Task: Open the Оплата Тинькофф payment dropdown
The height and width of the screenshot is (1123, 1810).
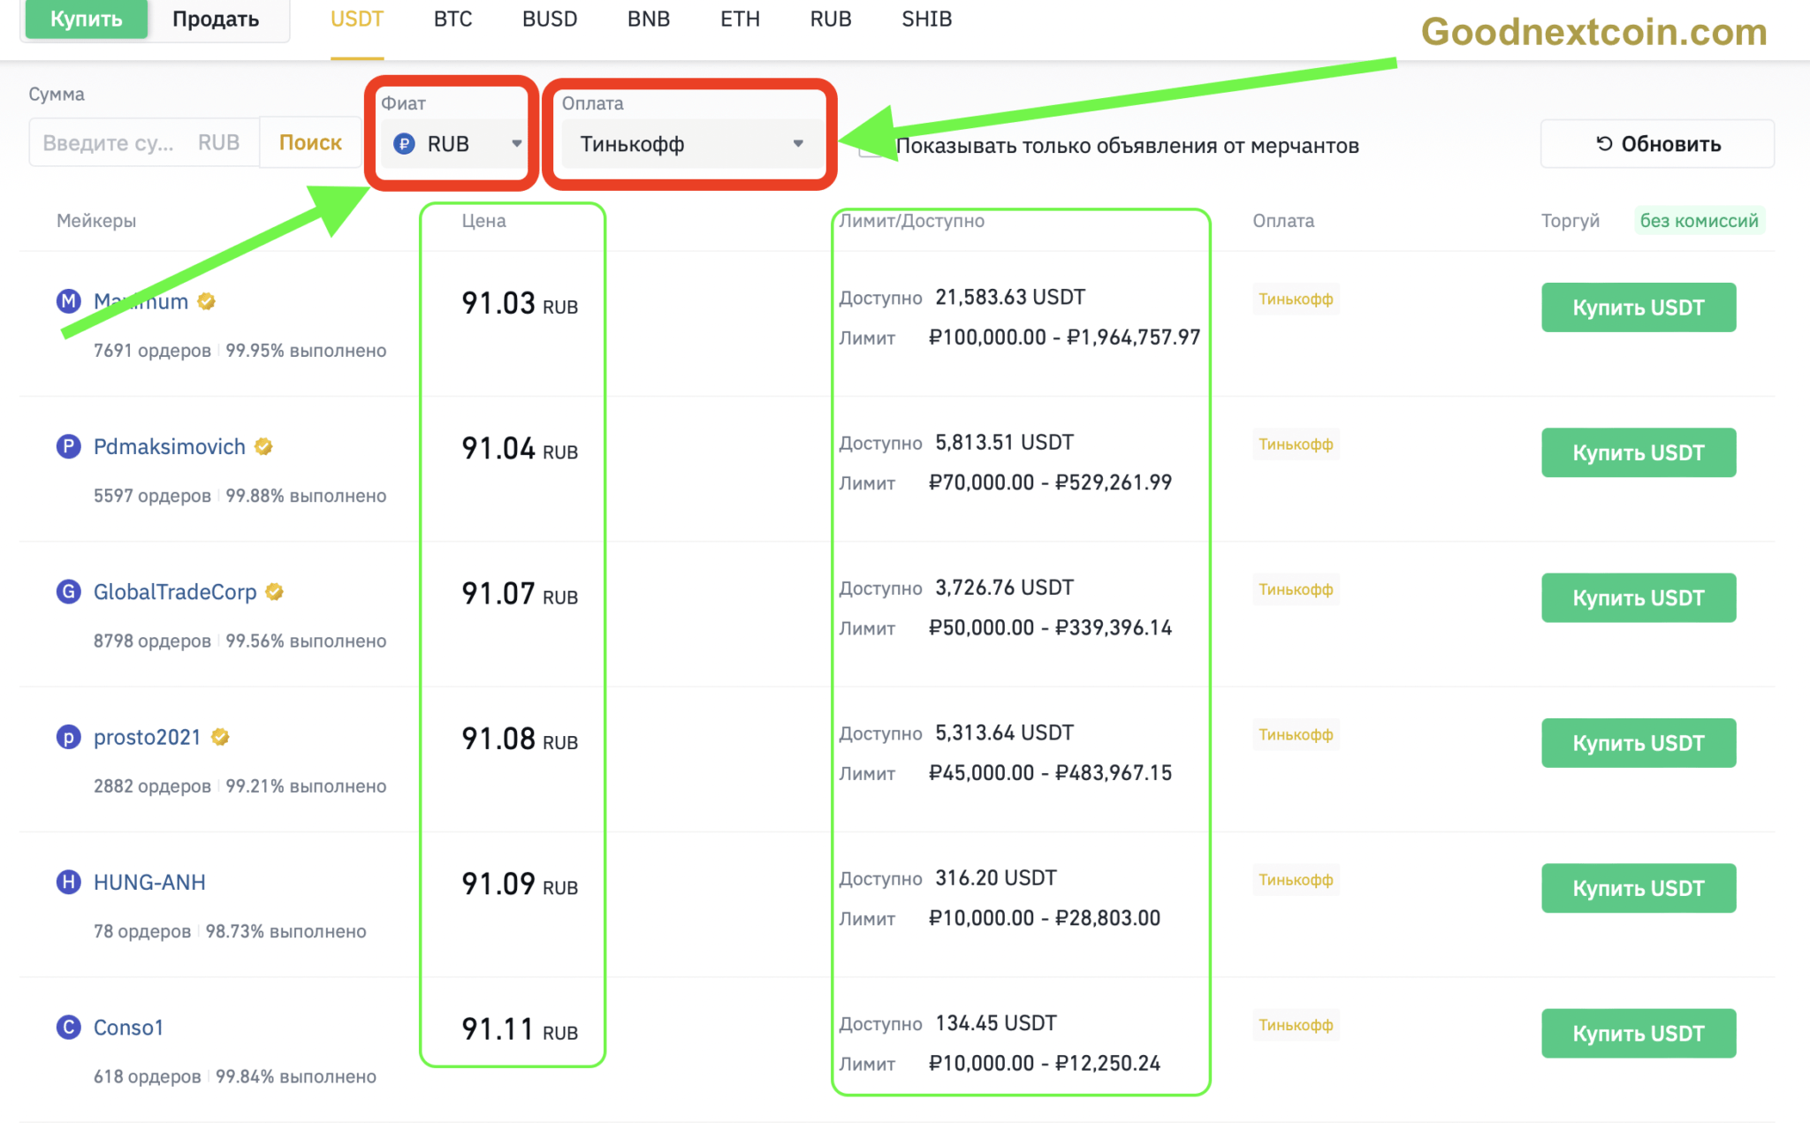Action: [x=691, y=144]
